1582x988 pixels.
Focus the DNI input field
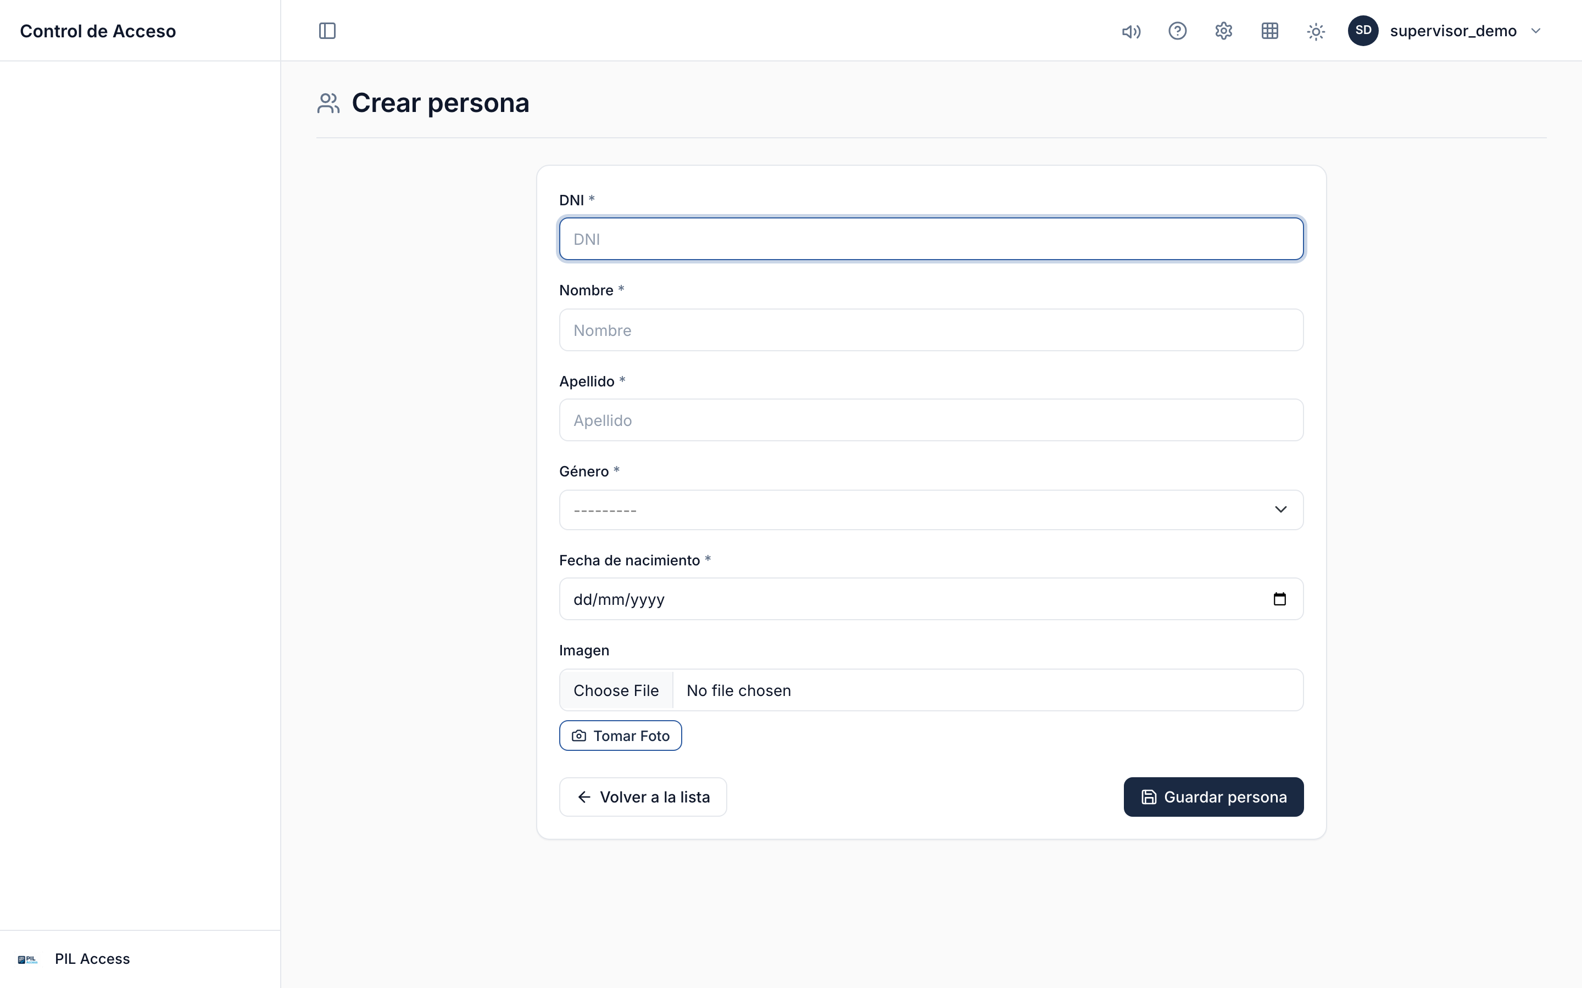tap(931, 239)
